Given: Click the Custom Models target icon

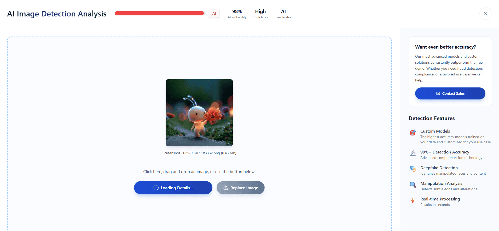Looking at the screenshot, I should coord(413,133).
